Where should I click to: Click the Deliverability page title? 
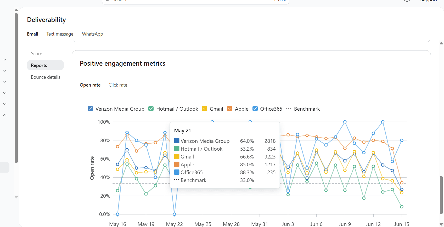point(46,20)
